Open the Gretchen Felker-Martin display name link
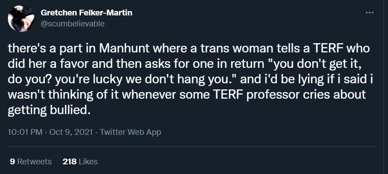Image resolution: width=388 pixels, height=174 pixels. [86, 13]
